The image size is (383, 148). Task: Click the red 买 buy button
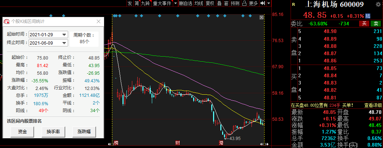(x=364, y=24)
